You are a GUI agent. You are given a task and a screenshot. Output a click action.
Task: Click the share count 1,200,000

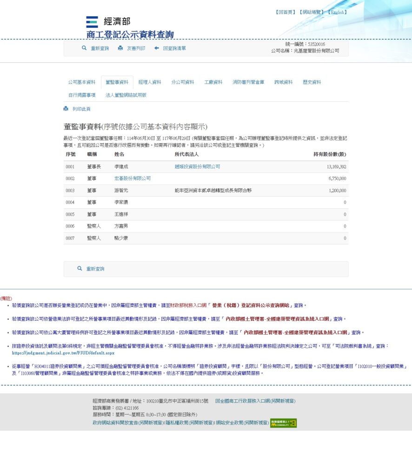pos(337,190)
